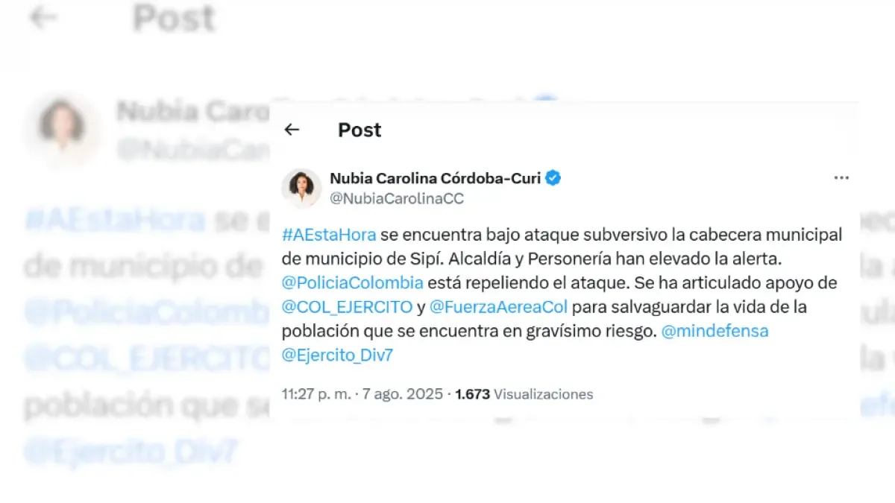
Task: Click the sharp Post heading text
Action: pos(359,130)
